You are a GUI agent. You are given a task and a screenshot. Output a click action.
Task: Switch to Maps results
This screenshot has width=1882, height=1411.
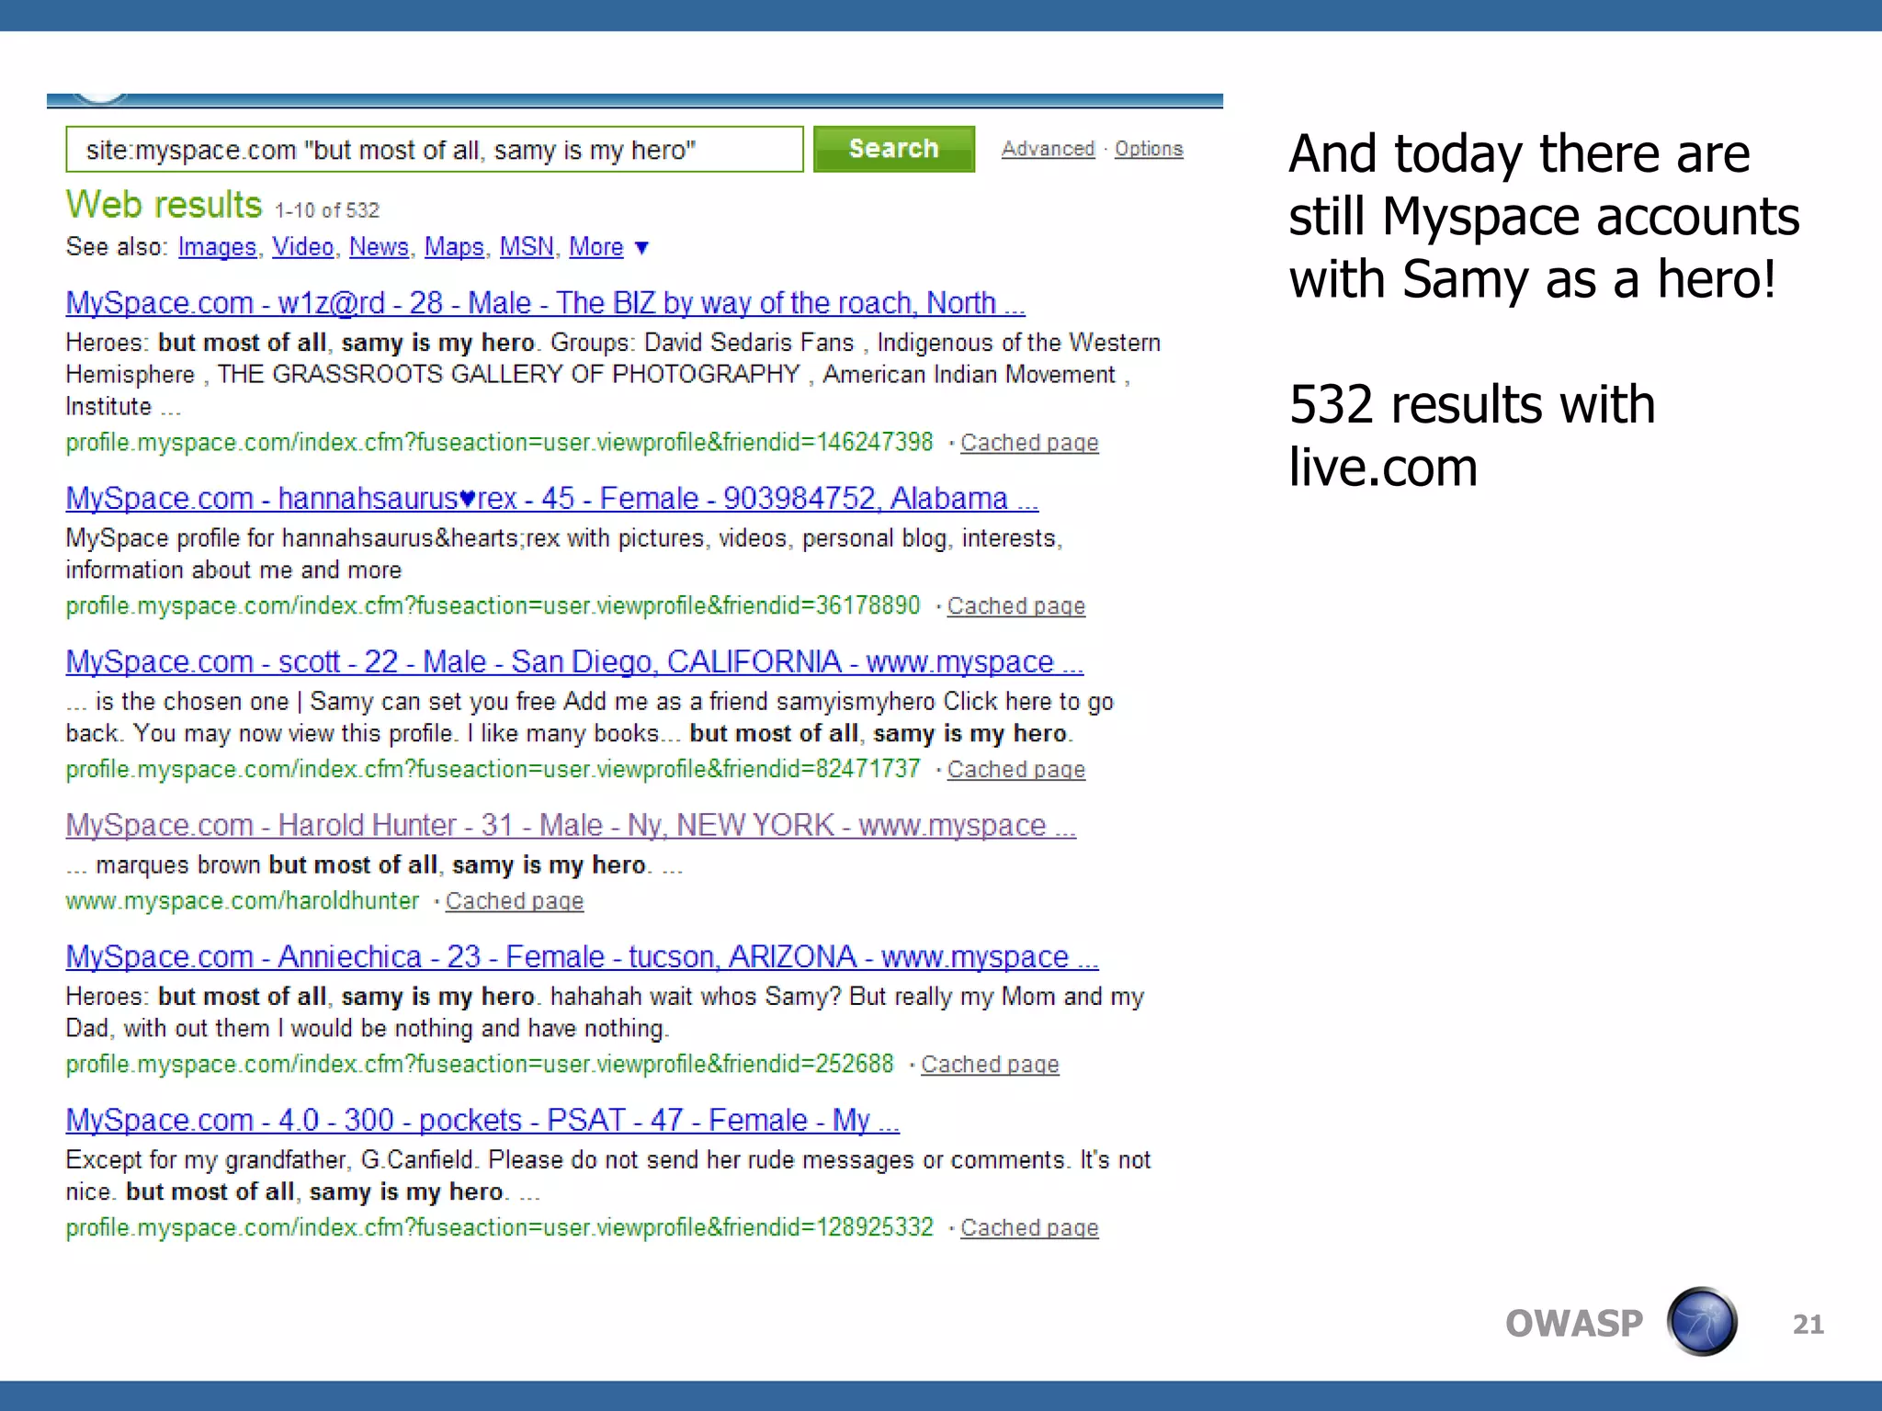[454, 247]
